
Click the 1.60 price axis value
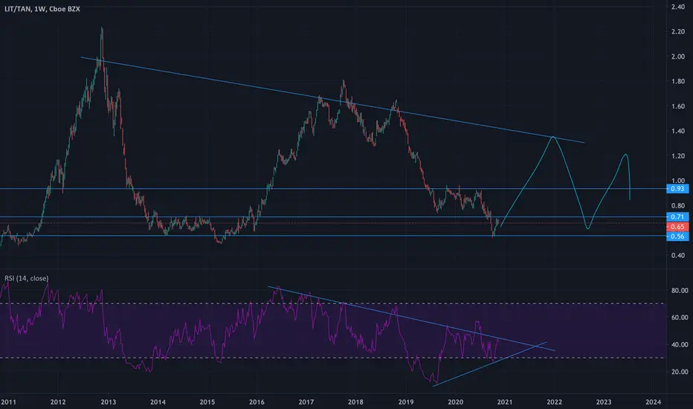(x=678, y=106)
